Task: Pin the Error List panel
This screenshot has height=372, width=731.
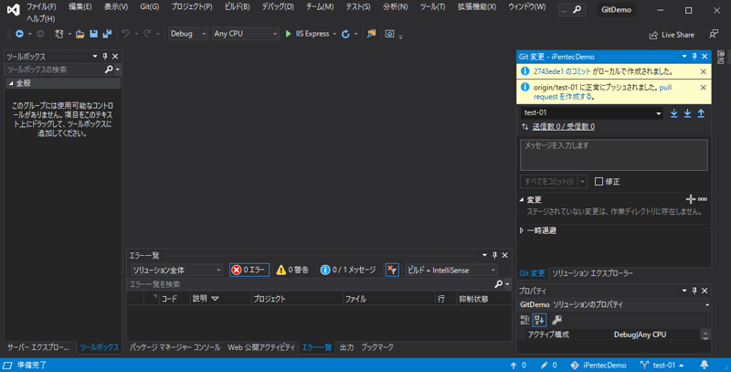Action: 494,255
